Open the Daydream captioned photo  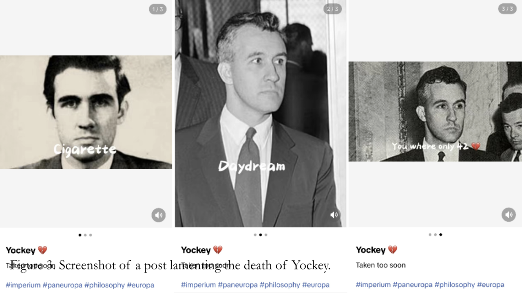261,114
